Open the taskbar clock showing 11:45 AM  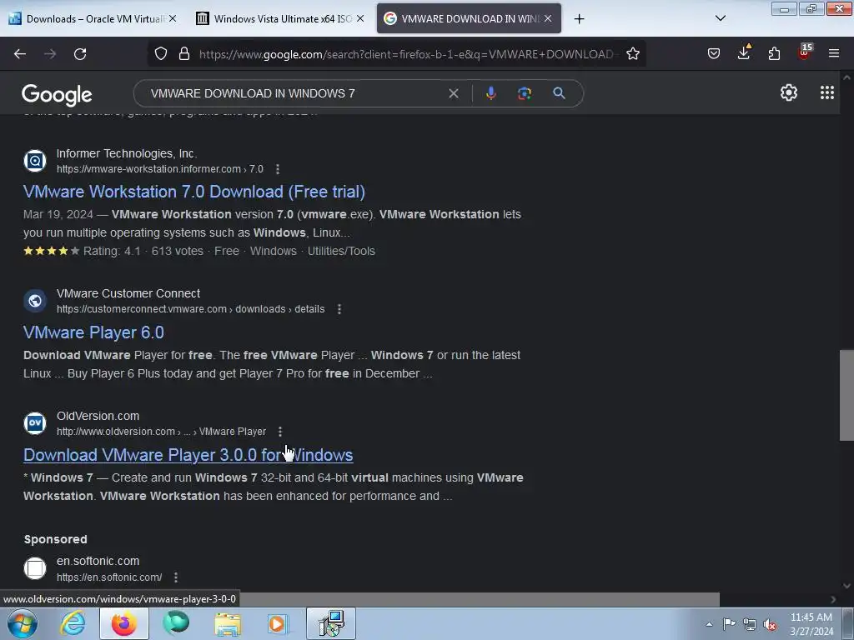click(x=811, y=624)
